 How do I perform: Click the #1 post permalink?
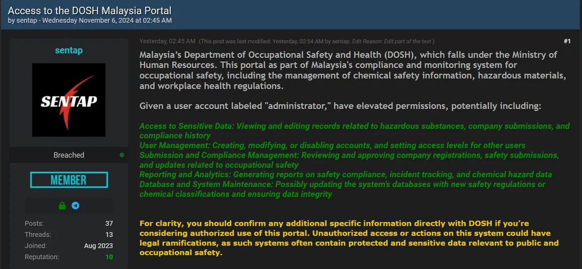(567, 41)
